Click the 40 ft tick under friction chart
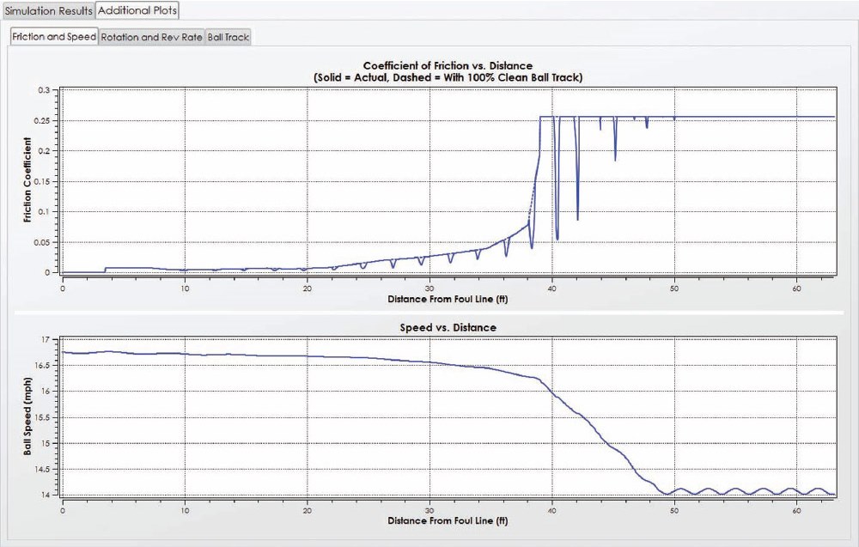Viewport: 859px width, 547px height. point(551,284)
